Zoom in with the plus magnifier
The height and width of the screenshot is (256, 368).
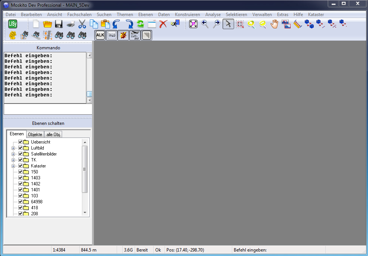(251, 24)
